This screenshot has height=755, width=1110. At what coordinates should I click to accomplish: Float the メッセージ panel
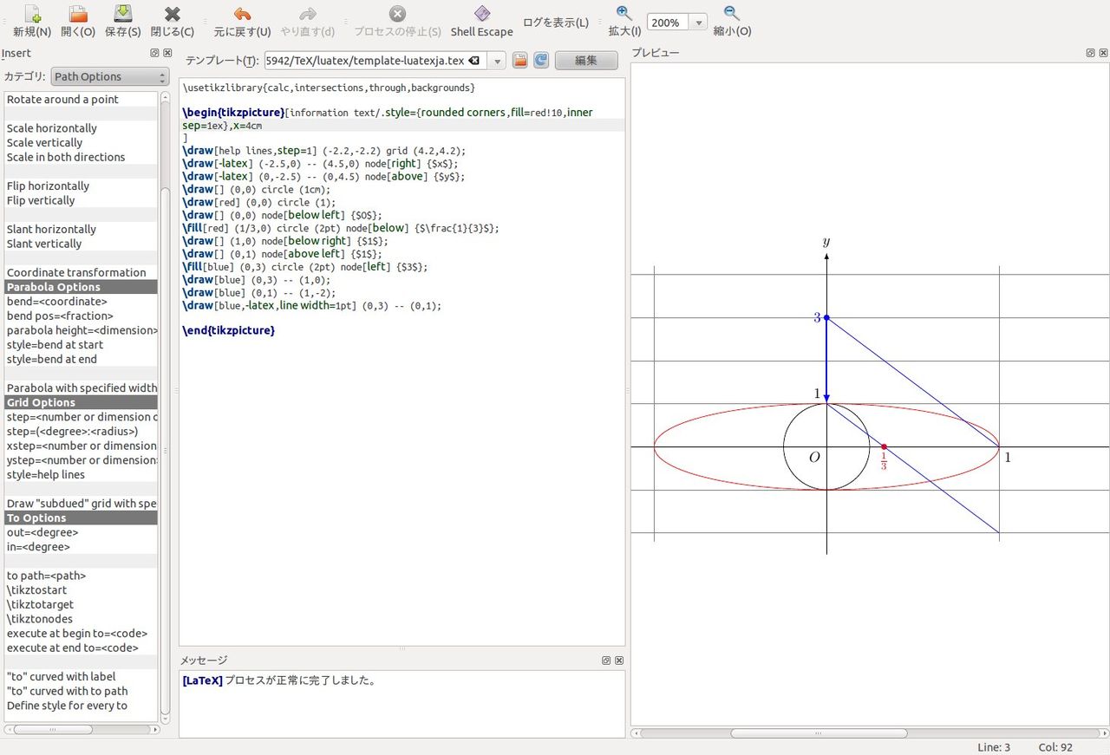(x=606, y=661)
